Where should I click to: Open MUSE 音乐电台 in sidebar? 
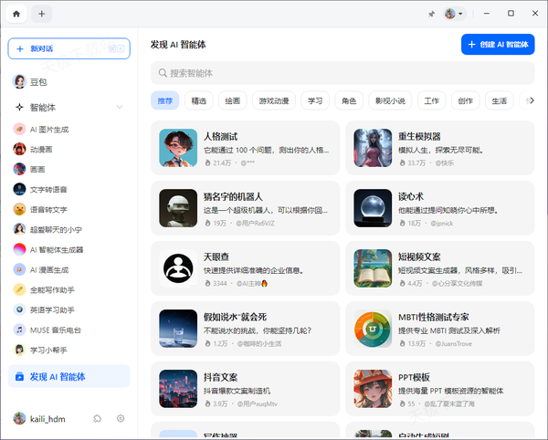pyautogui.click(x=55, y=330)
